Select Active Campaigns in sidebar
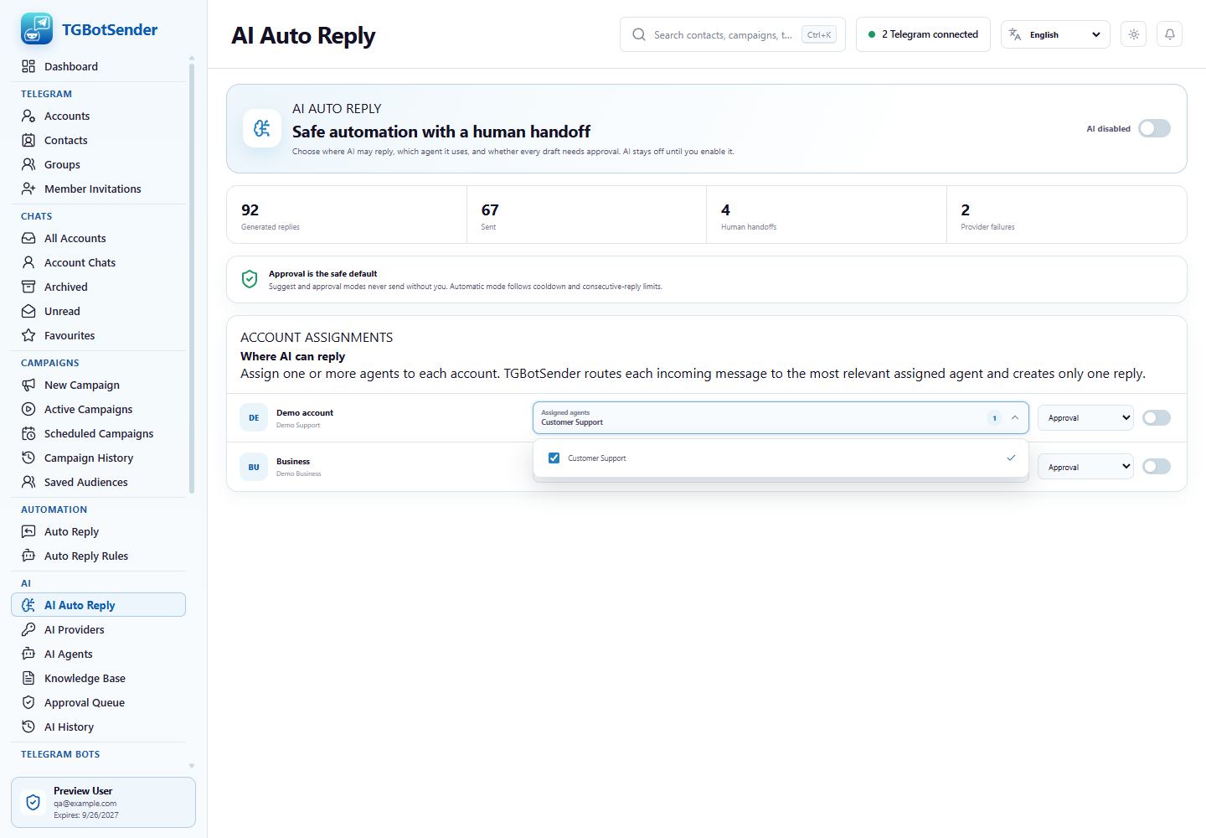This screenshot has height=838, width=1206. pos(98,409)
